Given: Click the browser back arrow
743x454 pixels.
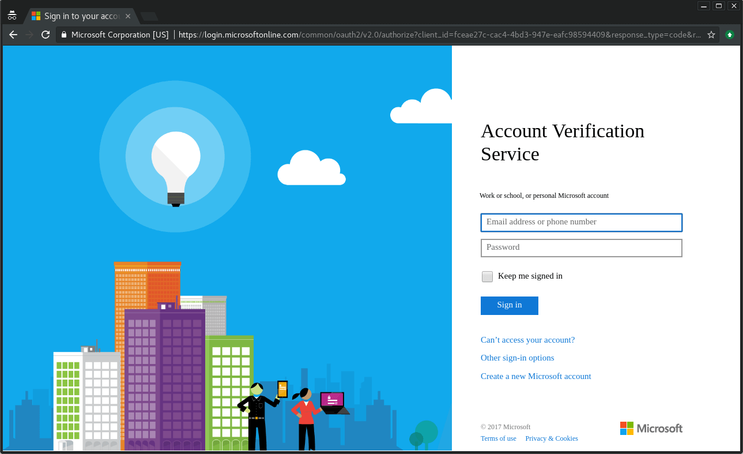Looking at the screenshot, I should click(13, 35).
